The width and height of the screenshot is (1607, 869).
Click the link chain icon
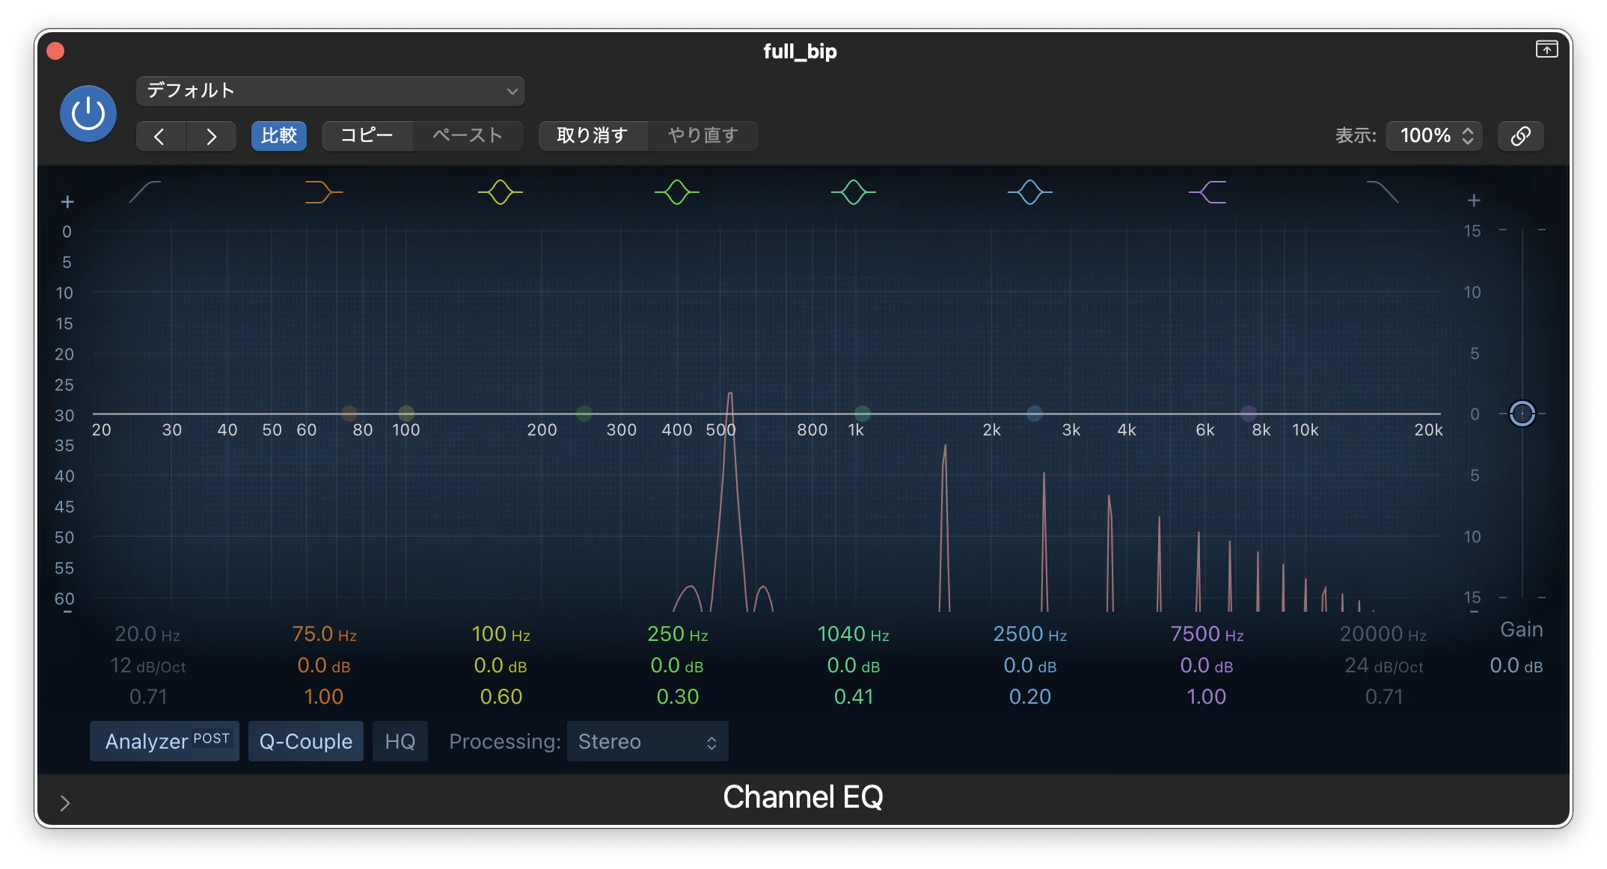tap(1520, 136)
